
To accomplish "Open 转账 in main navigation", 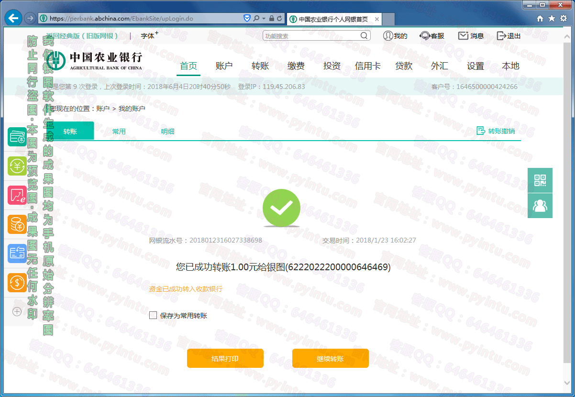I will click(x=260, y=66).
